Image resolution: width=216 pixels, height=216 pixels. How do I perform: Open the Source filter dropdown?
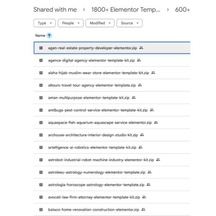130,23
